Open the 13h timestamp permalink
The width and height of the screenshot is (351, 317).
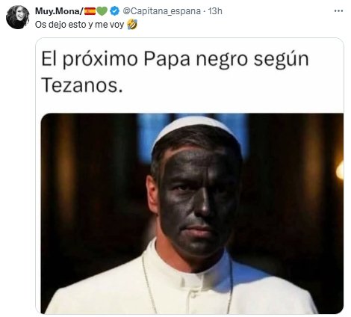pos(215,11)
